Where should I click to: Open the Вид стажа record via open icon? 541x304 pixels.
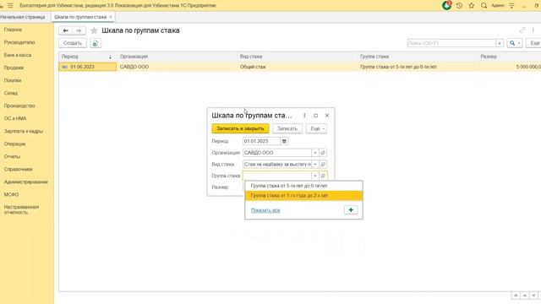[323, 165]
